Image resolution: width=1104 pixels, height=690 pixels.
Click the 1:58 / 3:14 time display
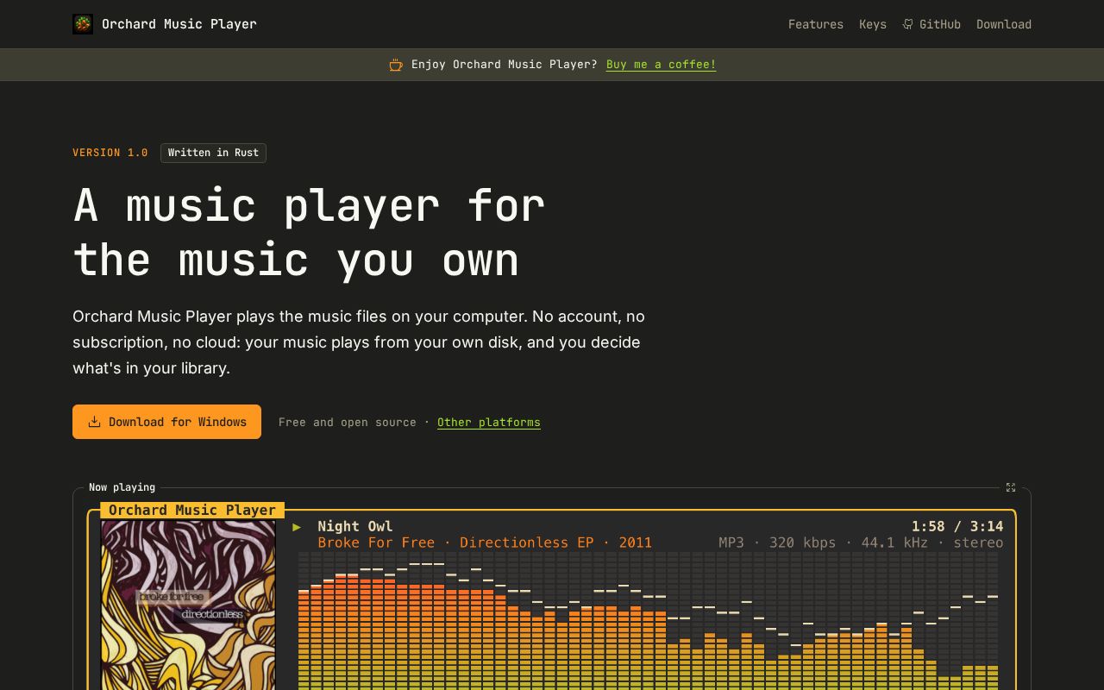(957, 526)
